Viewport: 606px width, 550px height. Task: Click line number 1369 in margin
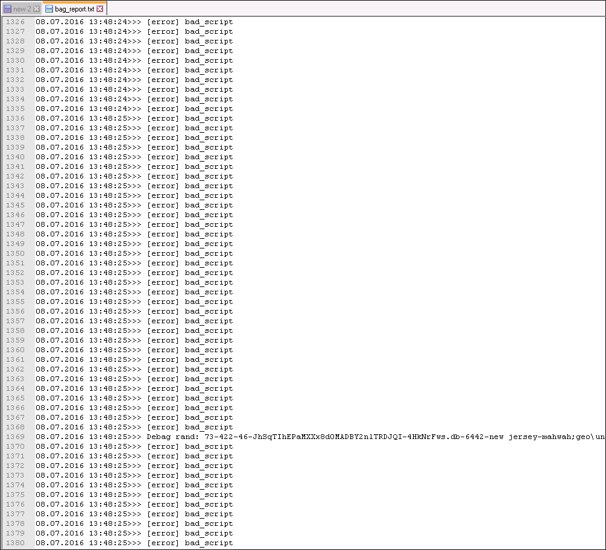coord(15,437)
